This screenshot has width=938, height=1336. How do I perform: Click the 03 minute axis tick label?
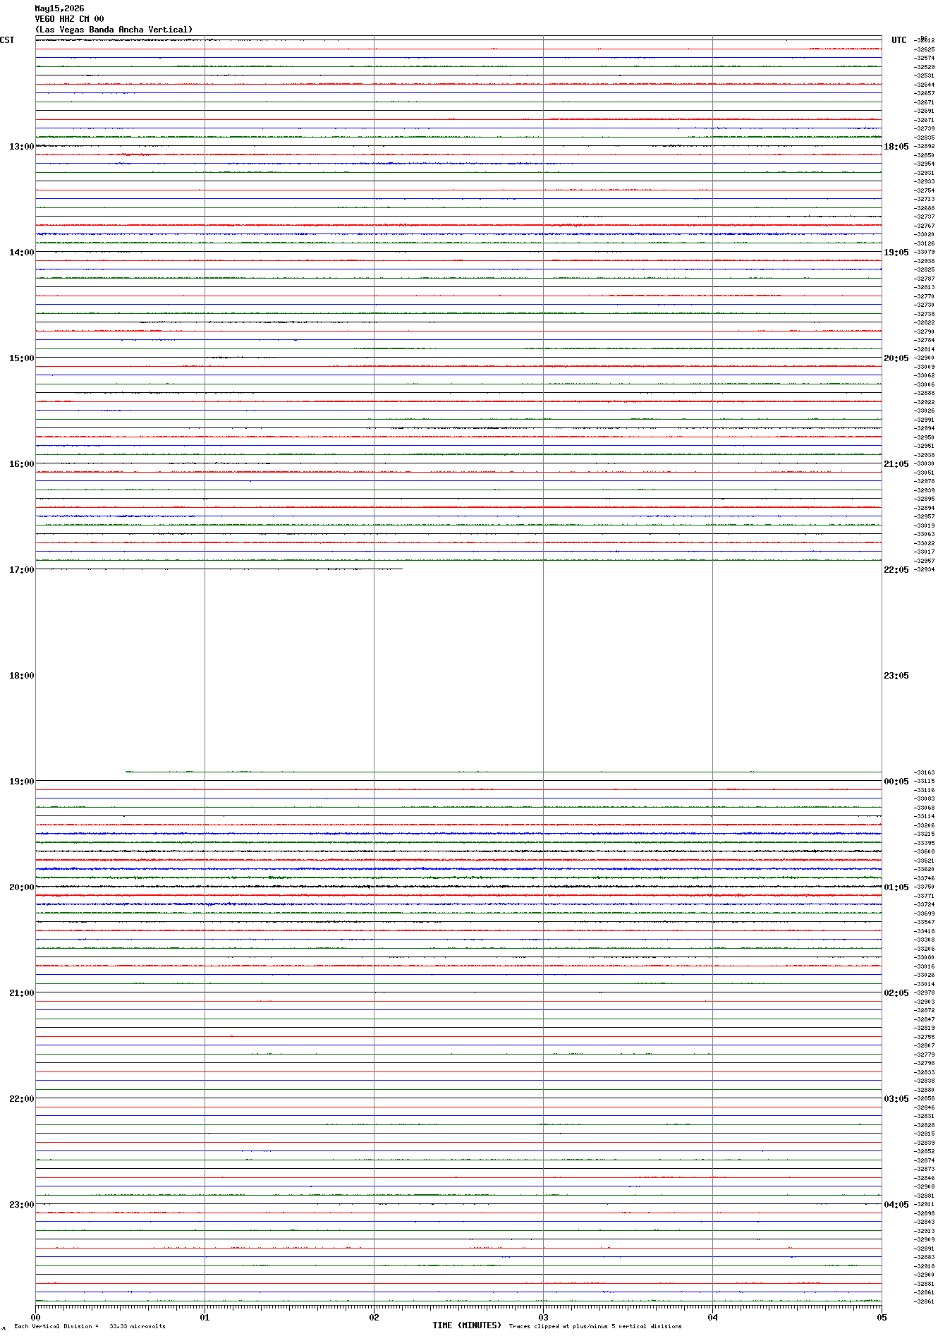(x=543, y=1317)
